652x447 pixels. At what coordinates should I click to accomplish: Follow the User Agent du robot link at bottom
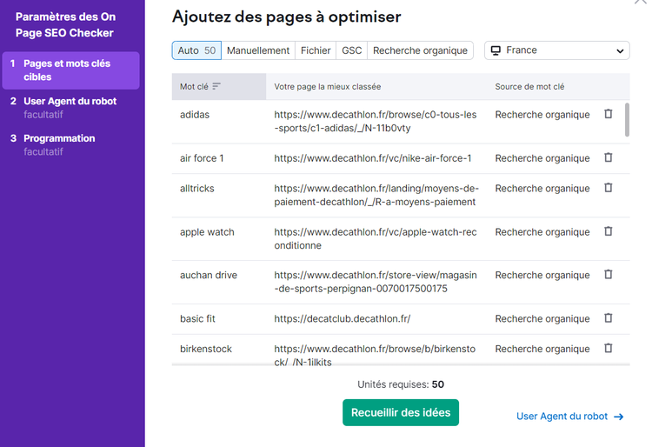tap(562, 417)
